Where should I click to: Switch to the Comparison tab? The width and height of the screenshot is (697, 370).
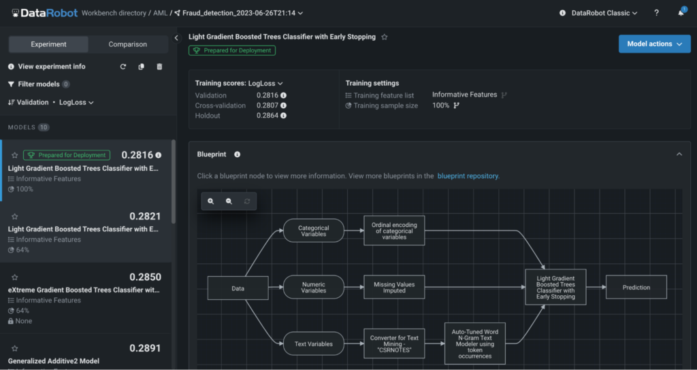click(127, 44)
